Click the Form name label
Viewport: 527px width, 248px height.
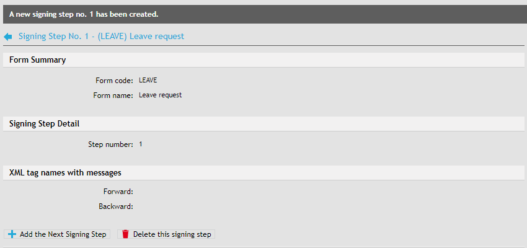[x=113, y=95]
